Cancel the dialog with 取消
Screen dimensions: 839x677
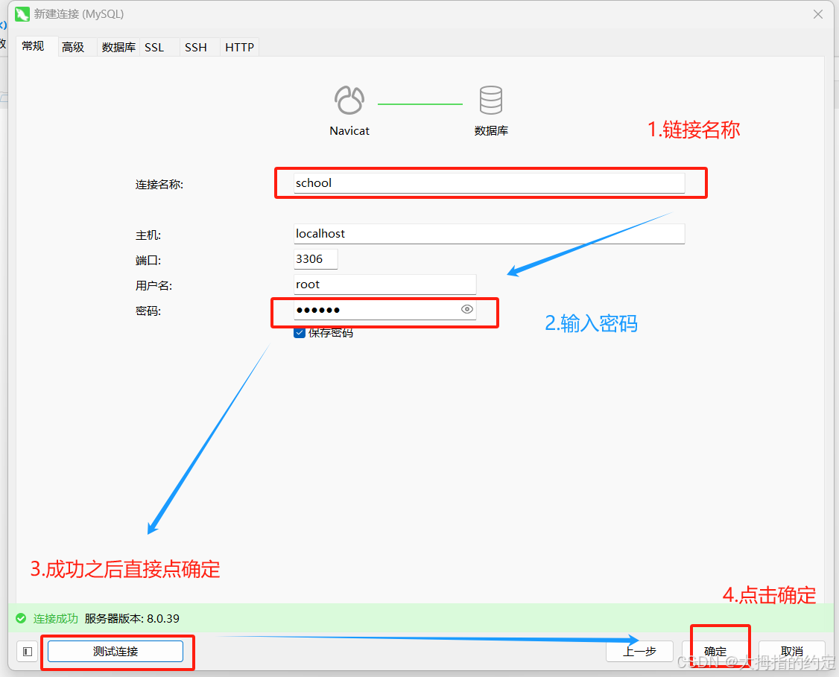(x=791, y=651)
